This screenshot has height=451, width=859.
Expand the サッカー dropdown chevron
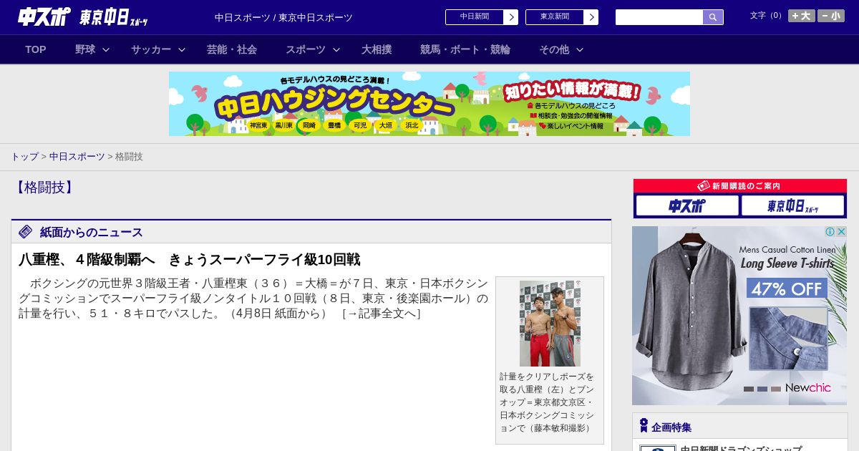pos(182,49)
